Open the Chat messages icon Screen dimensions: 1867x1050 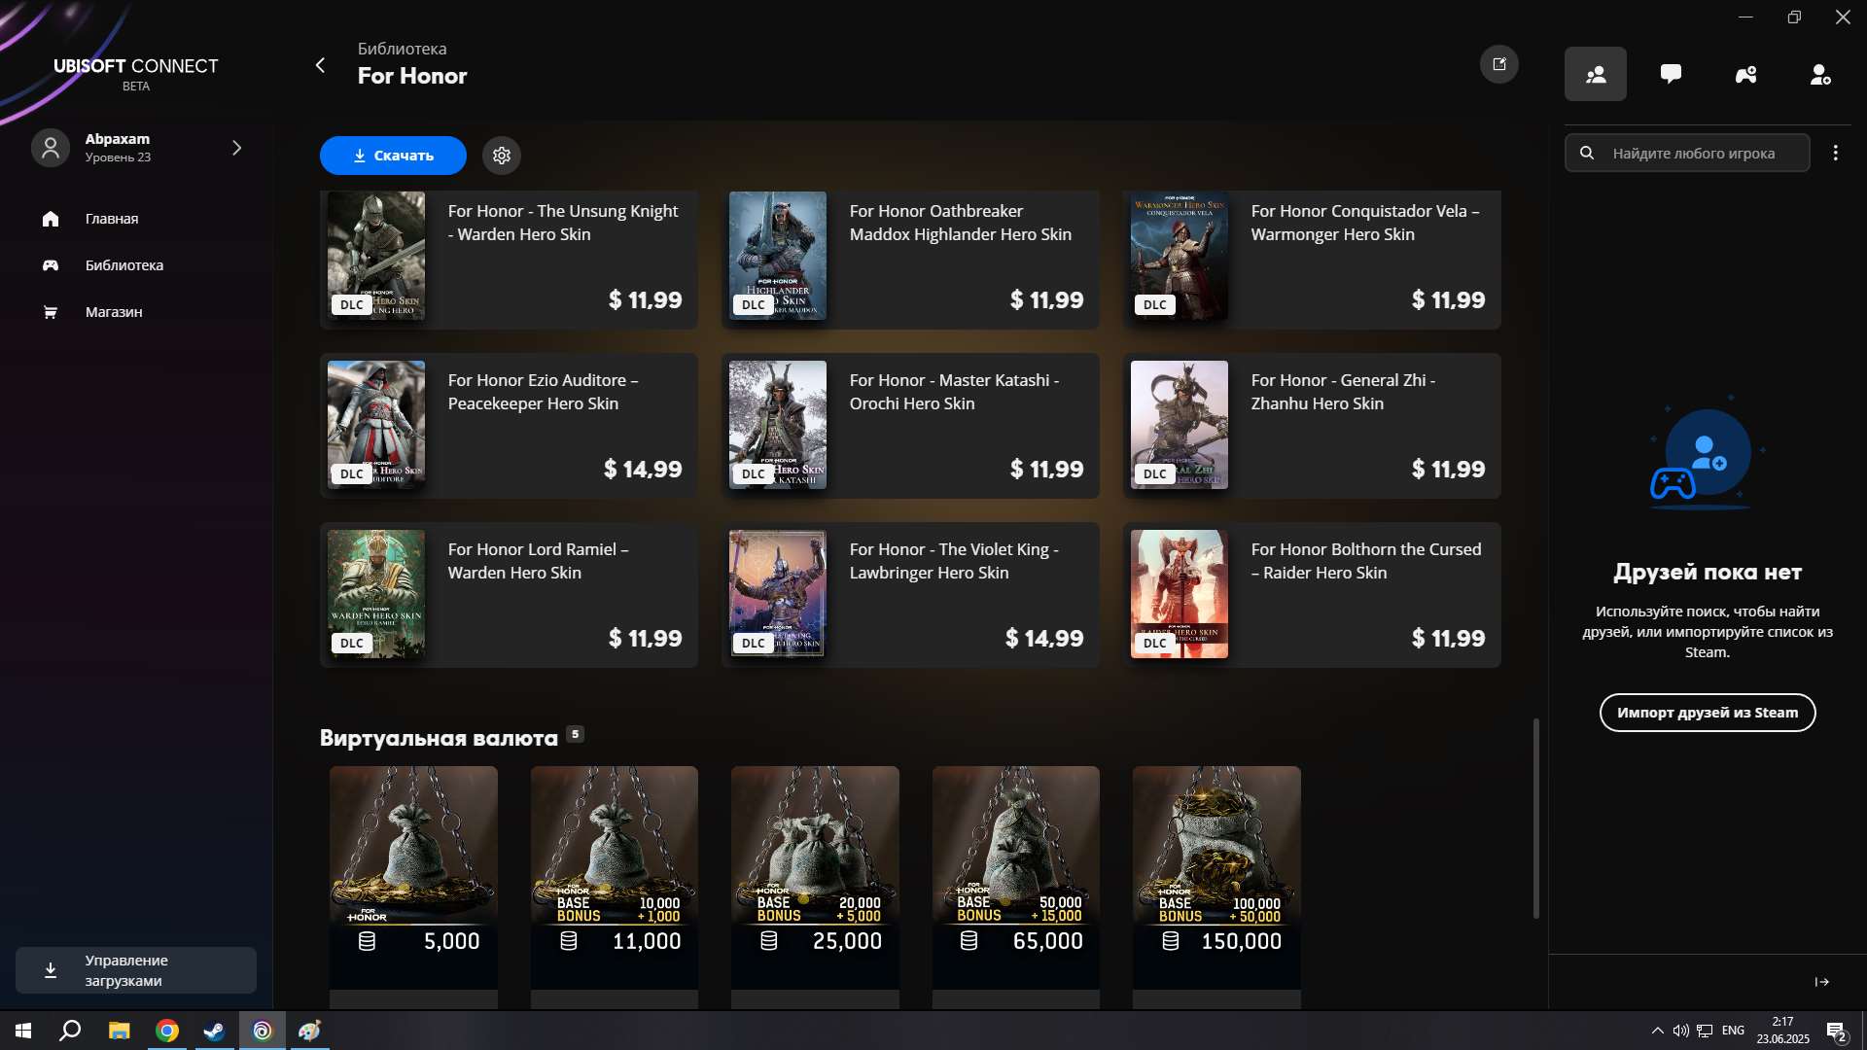click(x=1671, y=74)
